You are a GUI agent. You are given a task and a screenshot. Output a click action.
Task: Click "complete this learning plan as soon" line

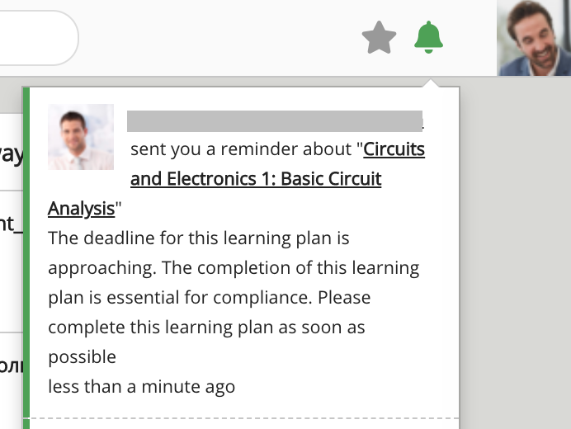tap(206, 327)
